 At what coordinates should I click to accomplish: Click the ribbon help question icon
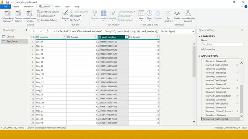(x=246, y=7)
